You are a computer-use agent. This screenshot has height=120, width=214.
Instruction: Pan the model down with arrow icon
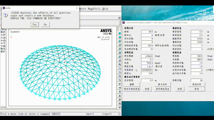click(120, 96)
